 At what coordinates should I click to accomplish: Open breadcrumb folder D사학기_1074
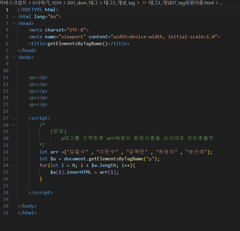tap(47, 3)
